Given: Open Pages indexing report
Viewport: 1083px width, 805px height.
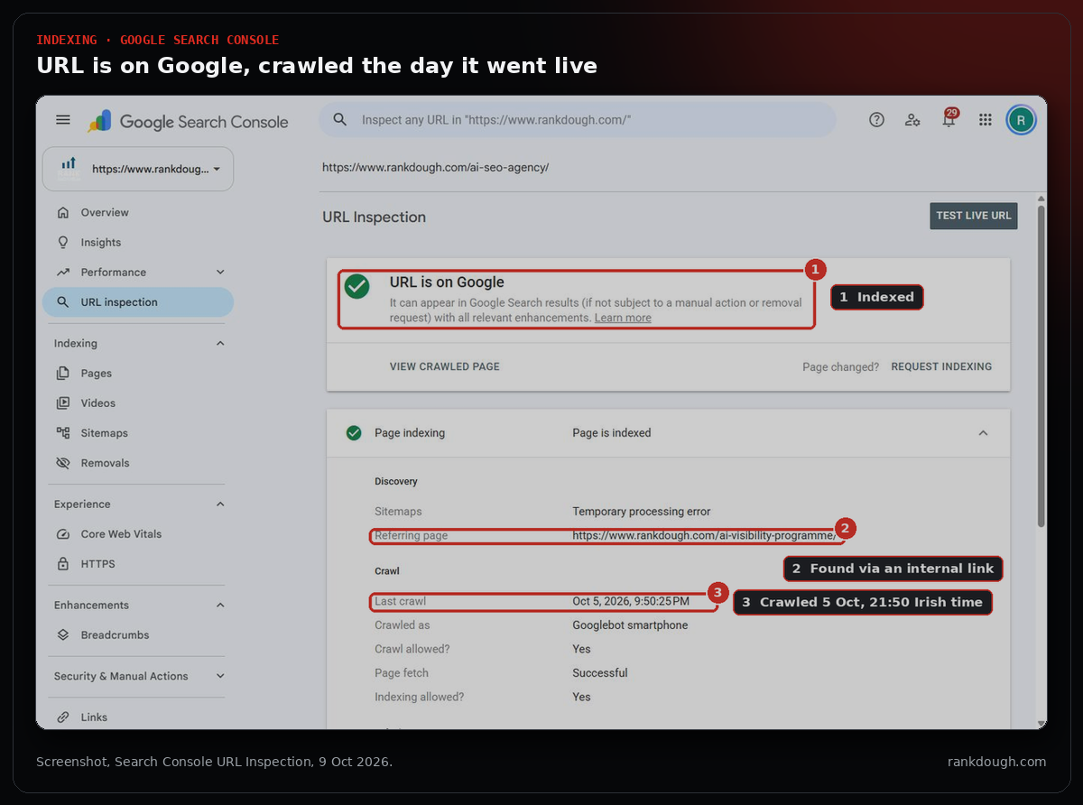Looking at the screenshot, I should coord(138,374).
